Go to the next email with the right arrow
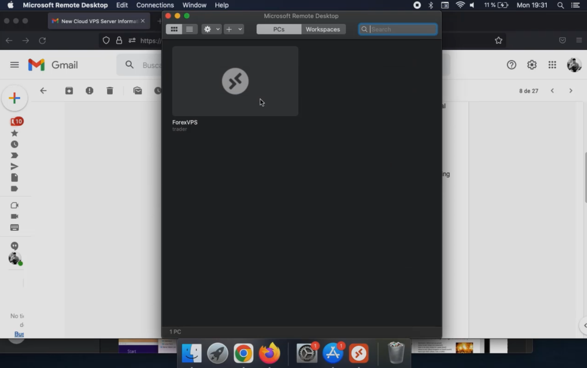 (571, 90)
